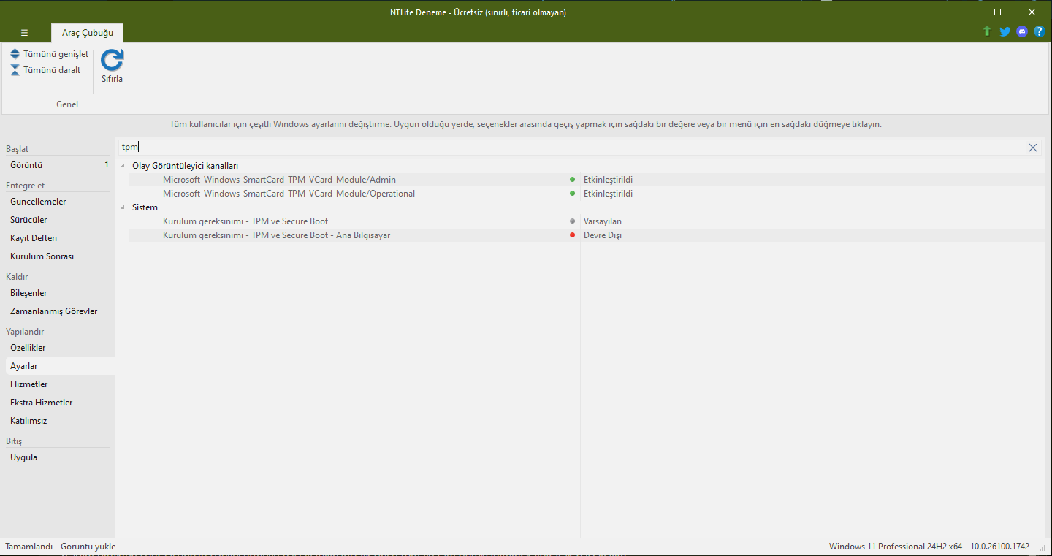
Task: Select the Araç Çubuğu tab
Action: (x=88, y=33)
